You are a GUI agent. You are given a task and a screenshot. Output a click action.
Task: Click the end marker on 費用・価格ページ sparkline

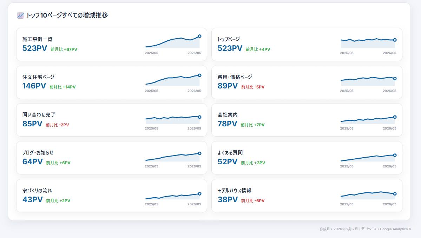[x=395, y=79]
